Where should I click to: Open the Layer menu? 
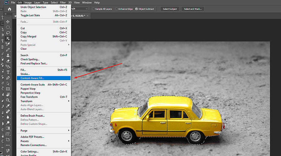pyautogui.click(x=37, y=2)
